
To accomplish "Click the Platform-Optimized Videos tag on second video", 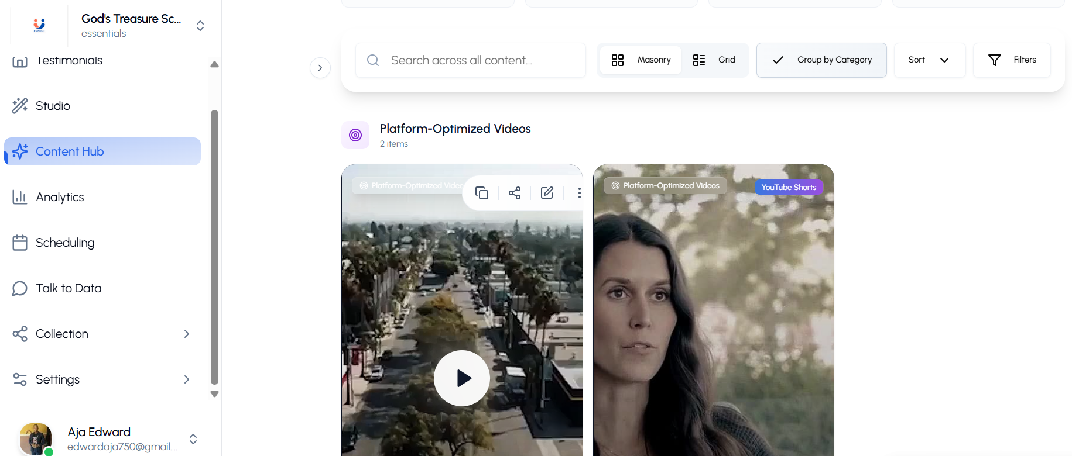I will (665, 185).
